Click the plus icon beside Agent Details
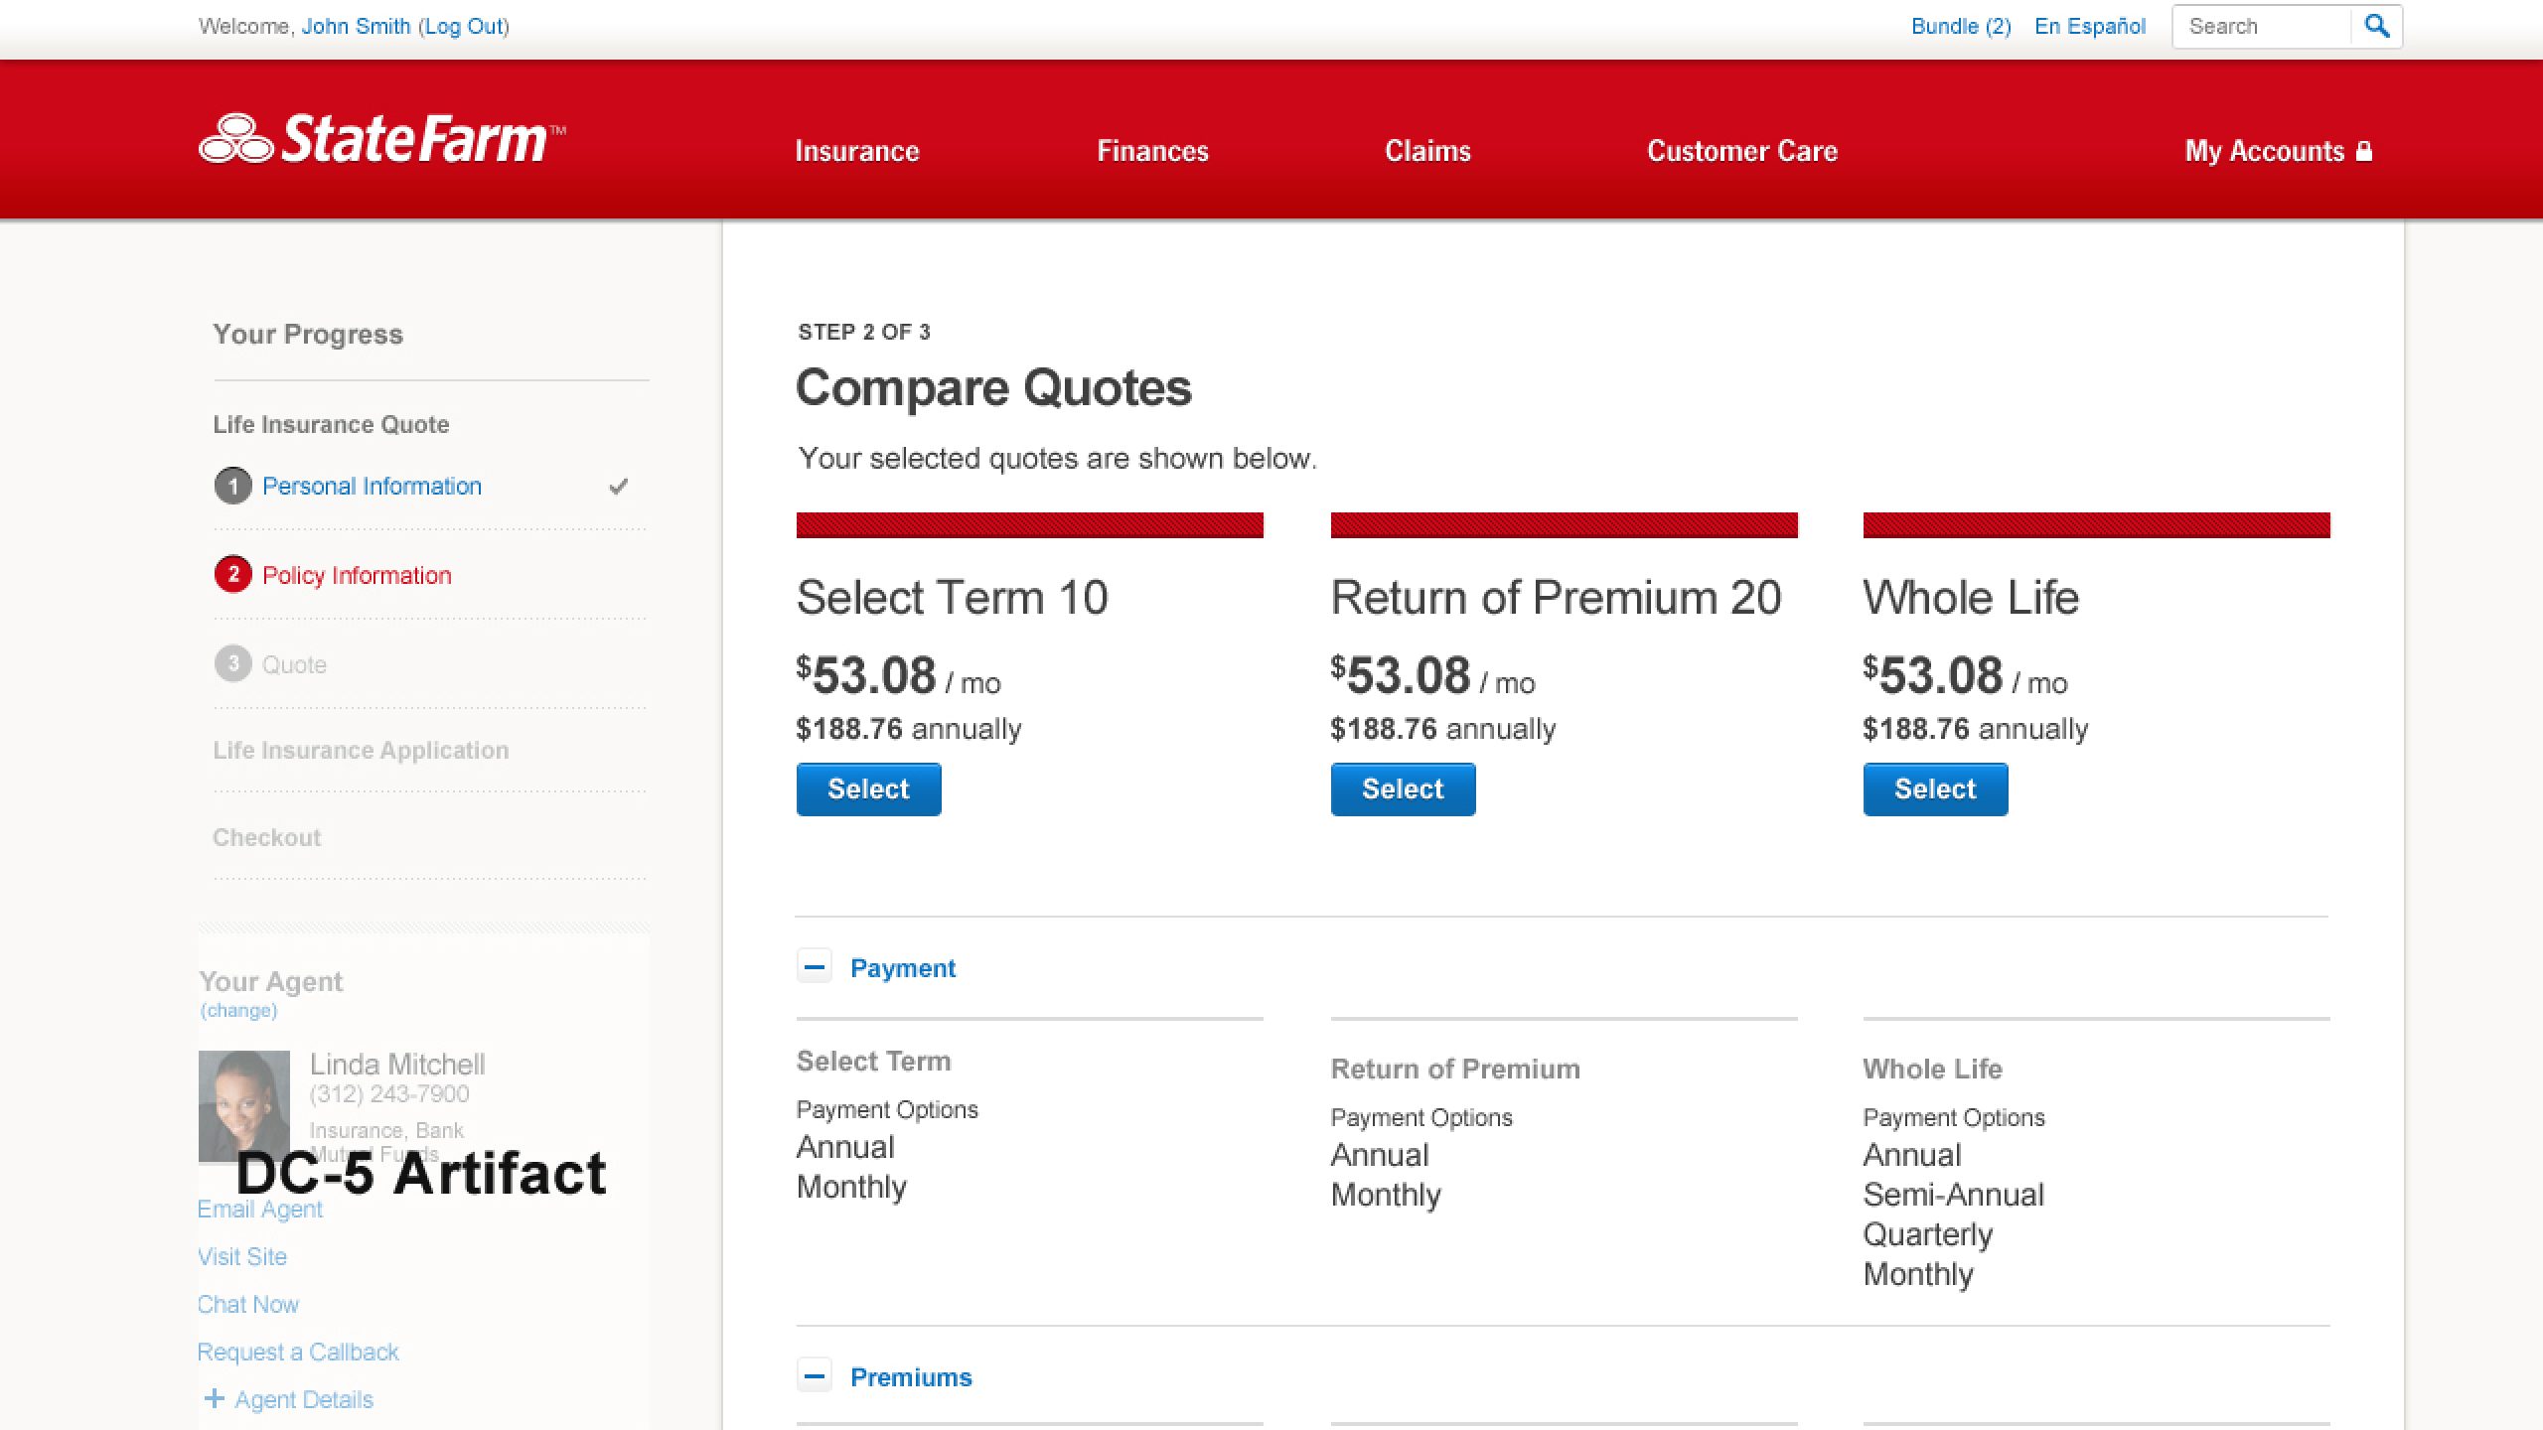This screenshot has width=2543, height=1430. [214, 1398]
